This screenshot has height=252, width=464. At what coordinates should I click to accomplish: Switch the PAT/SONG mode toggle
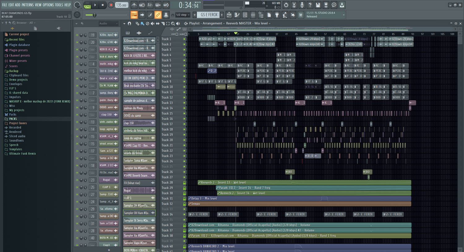[x=88, y=5]
